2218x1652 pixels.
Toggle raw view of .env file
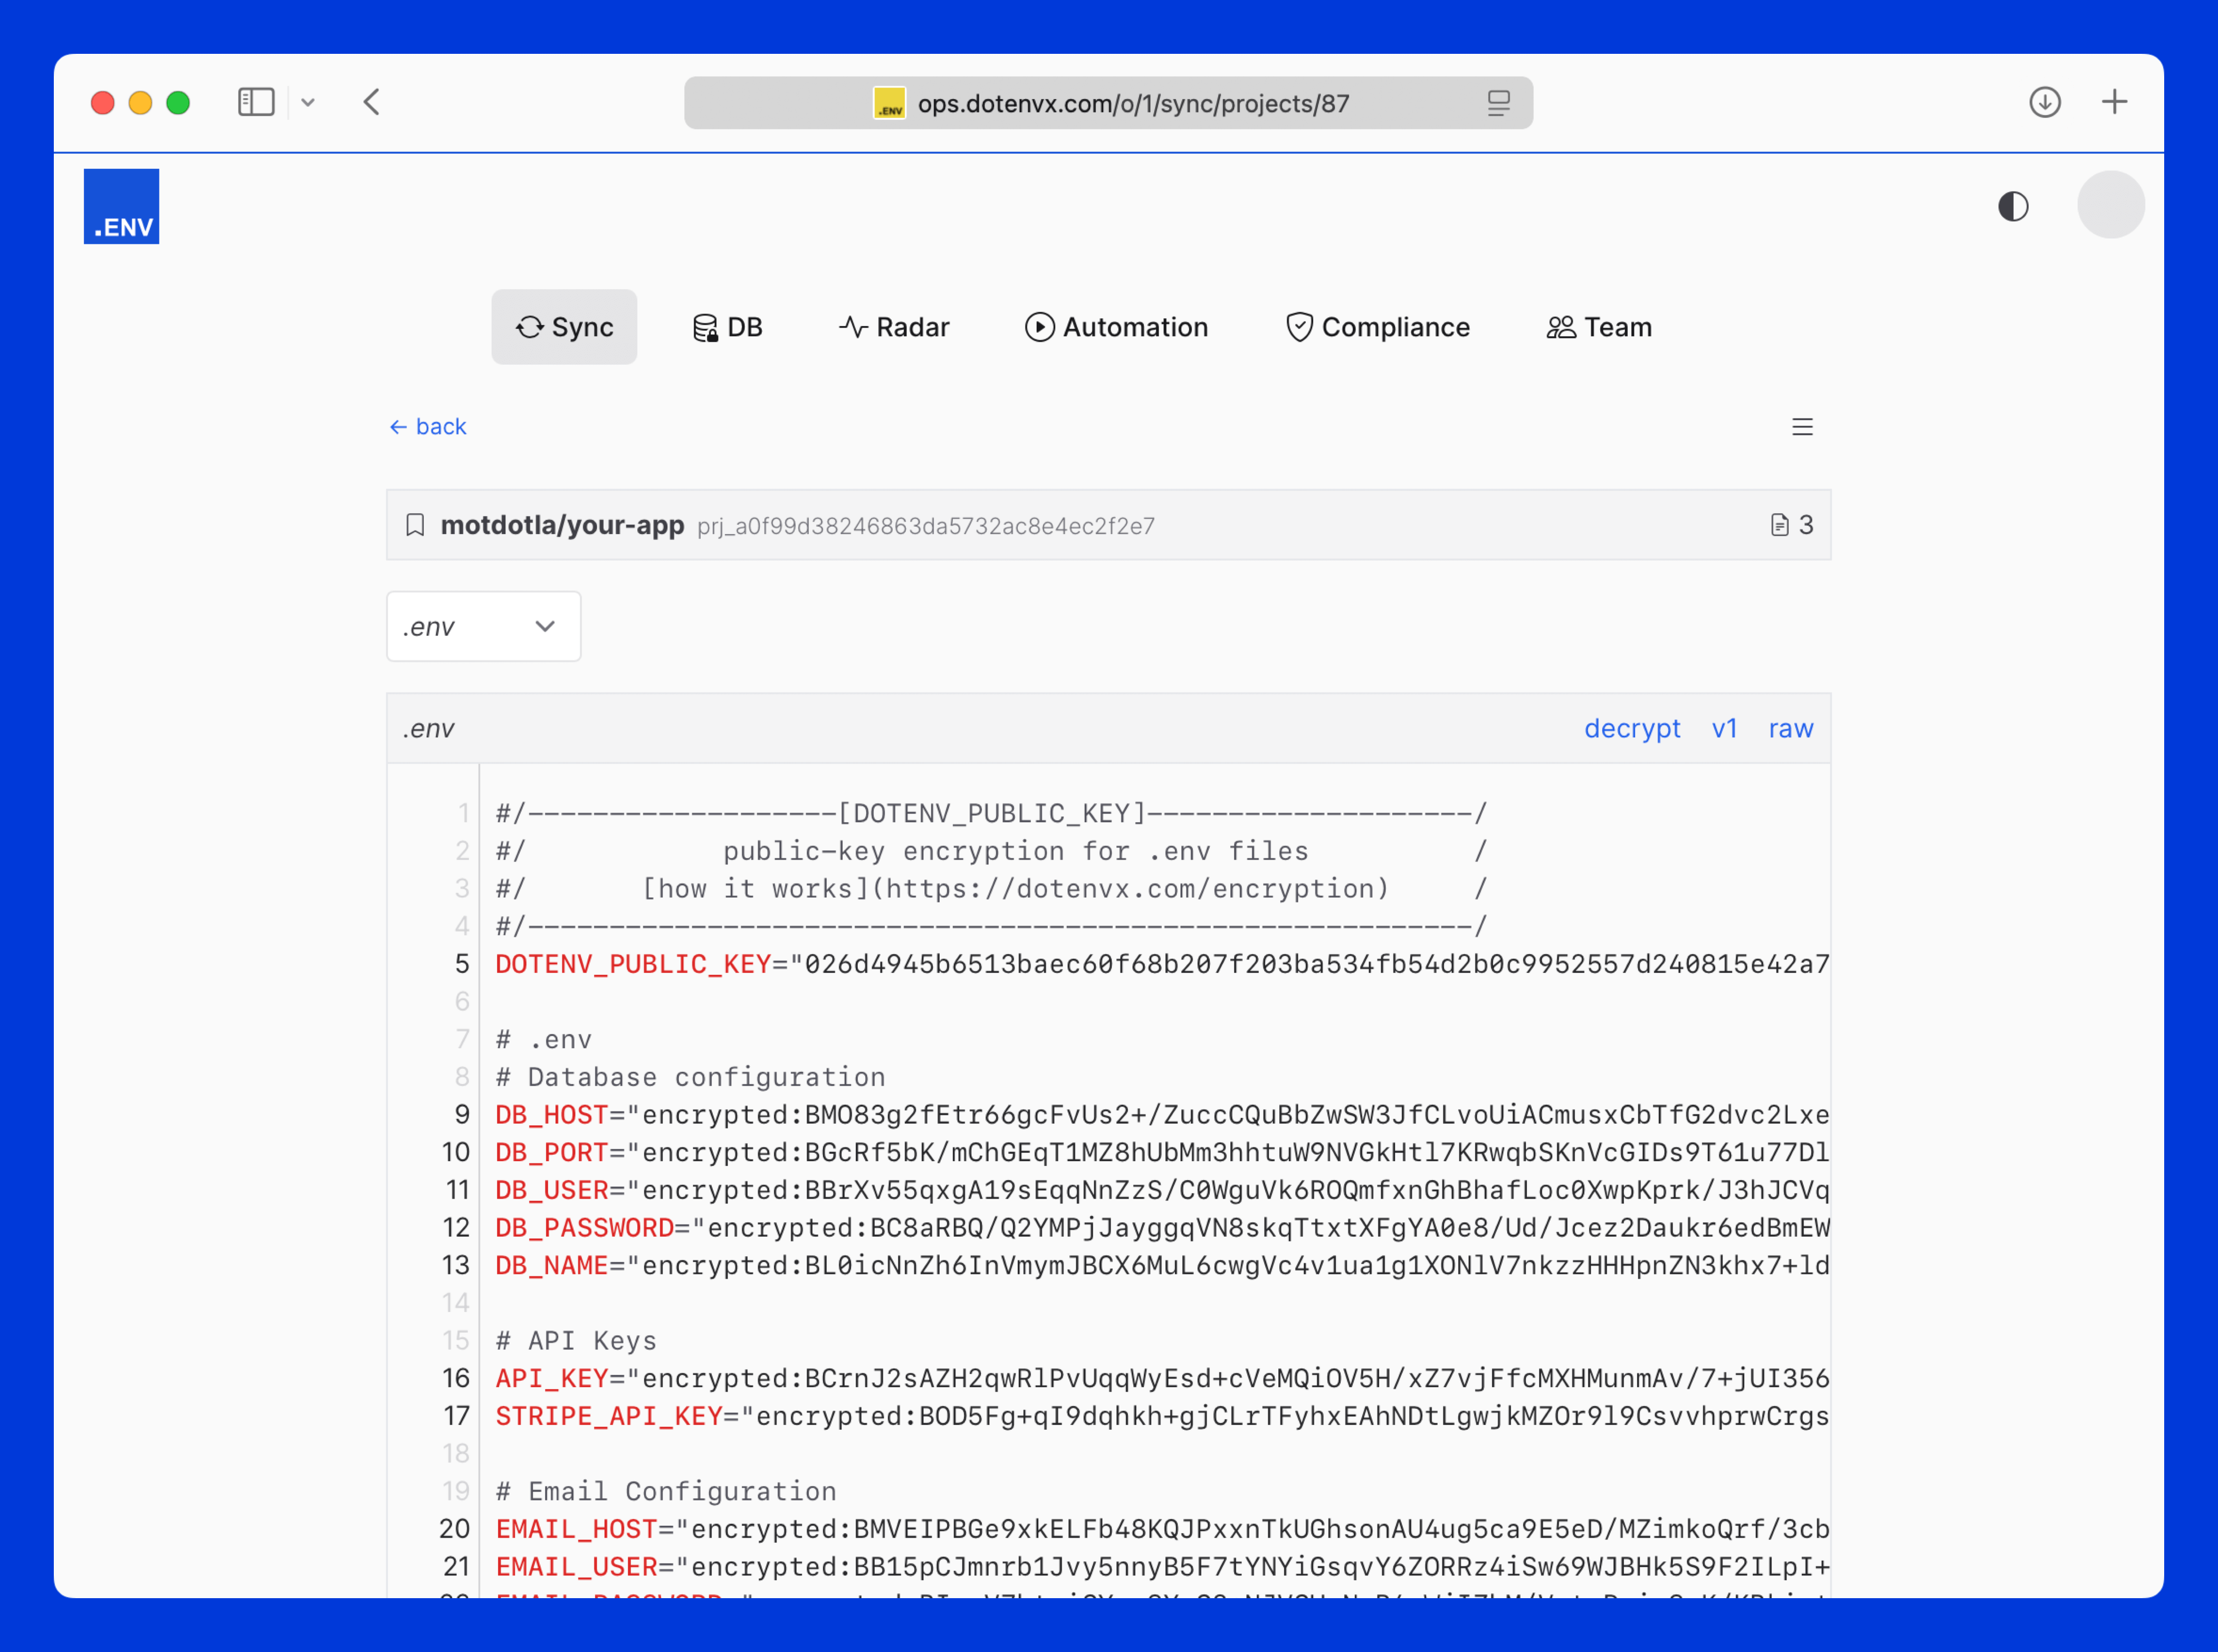(1789, 728)
